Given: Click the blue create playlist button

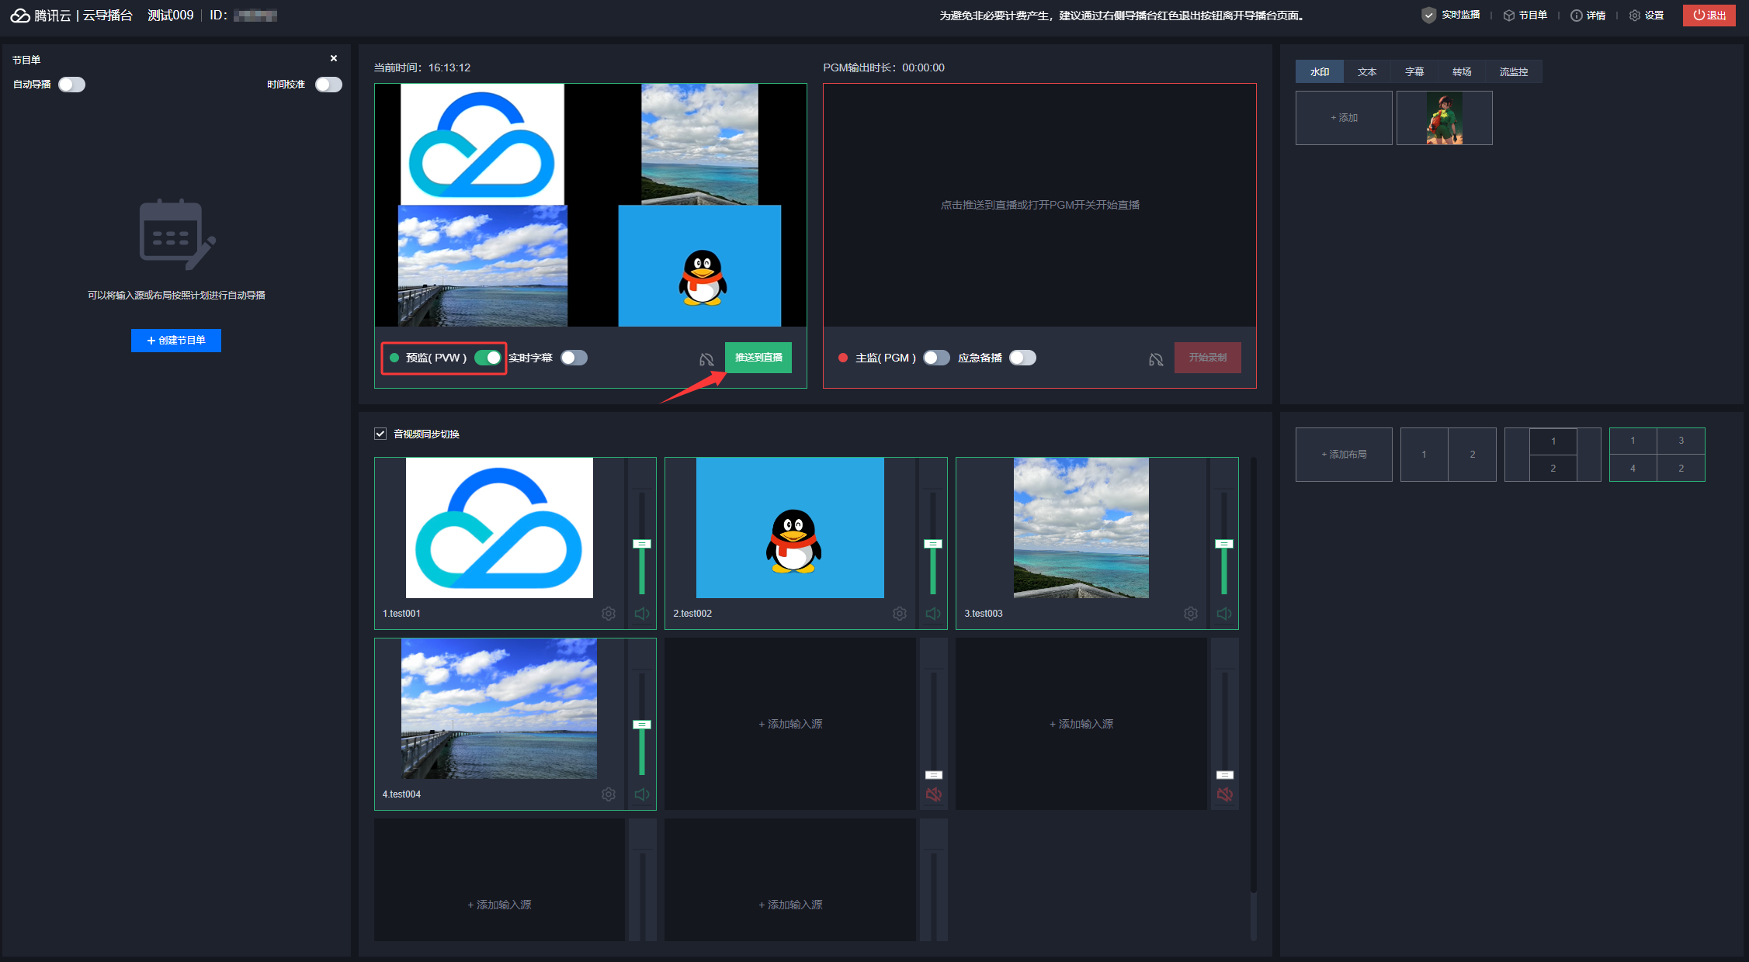Looking at the screenshot, I should tap(176, 341).
